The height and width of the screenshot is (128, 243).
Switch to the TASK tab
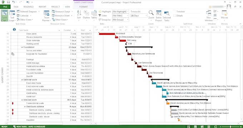point(16,7)
